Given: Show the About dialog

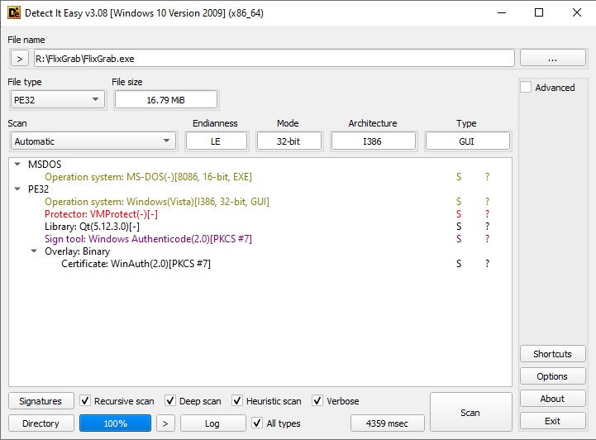Looking at the screenshot, I should pyautogui.click(x=553, y=398).
